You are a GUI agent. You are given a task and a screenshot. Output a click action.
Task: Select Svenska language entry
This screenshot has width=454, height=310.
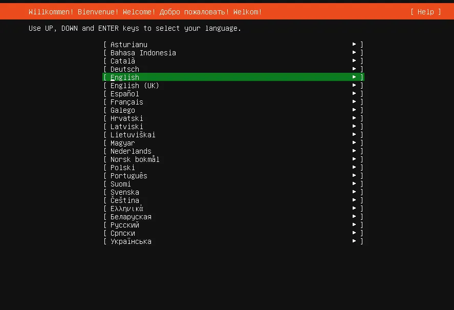click(x=125, y=192)
